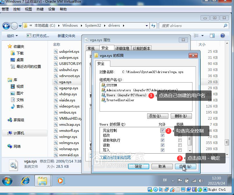The height and width of the screenshot is (195, 234).
Task: Expand the arrow after drivers in path
Action: (x=124, y=25)
